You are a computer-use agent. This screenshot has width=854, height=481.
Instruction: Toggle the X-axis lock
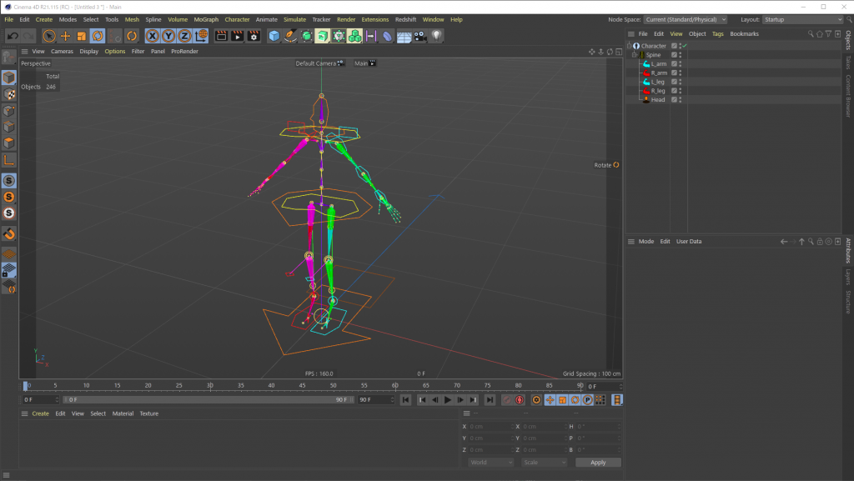click(x=153, y=36)
